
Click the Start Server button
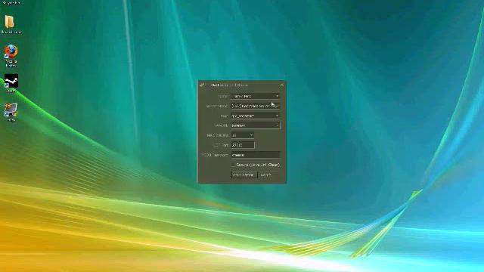pyautogui.click(x=244, y=175)
